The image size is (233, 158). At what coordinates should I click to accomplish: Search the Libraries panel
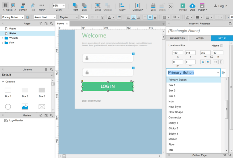[51, 70]
